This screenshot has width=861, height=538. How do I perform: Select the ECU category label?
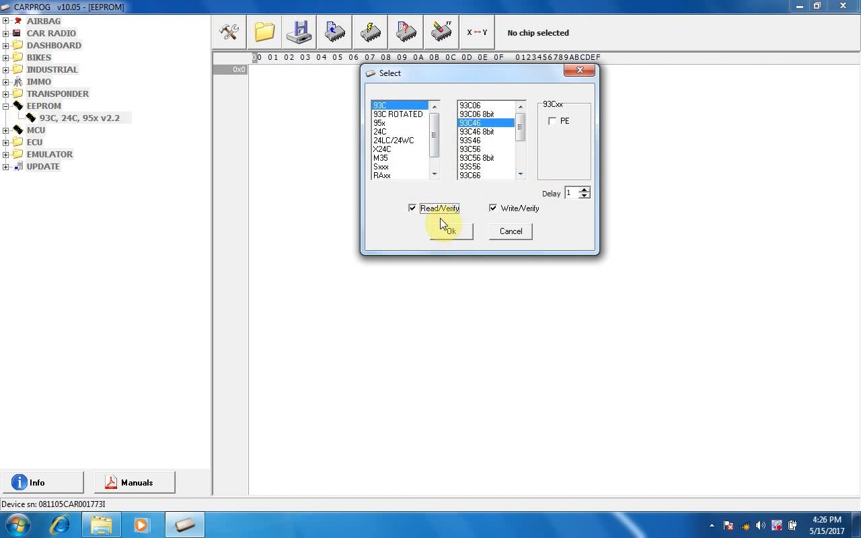tap(34, 142)
